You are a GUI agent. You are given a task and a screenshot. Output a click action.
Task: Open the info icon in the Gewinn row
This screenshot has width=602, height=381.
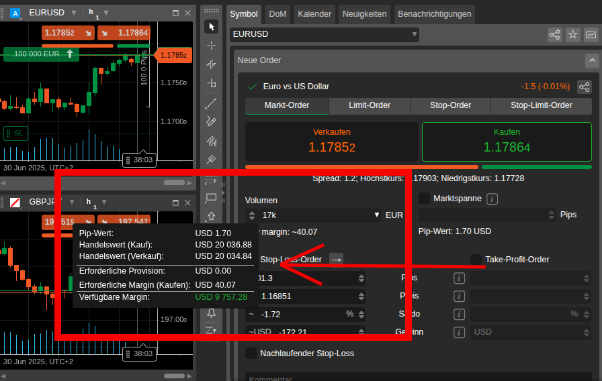459,332
